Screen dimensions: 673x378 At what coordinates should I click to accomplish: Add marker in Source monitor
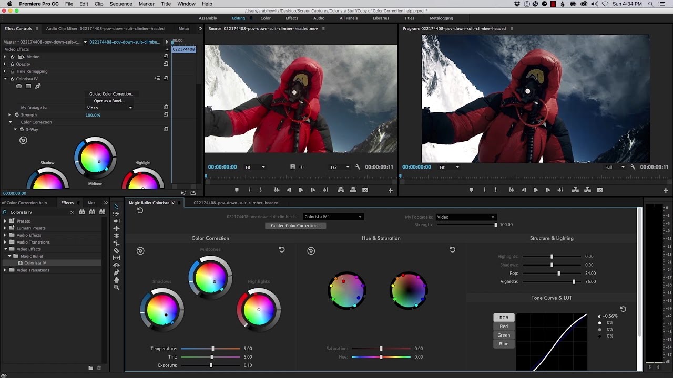click(x=237, y=190)
